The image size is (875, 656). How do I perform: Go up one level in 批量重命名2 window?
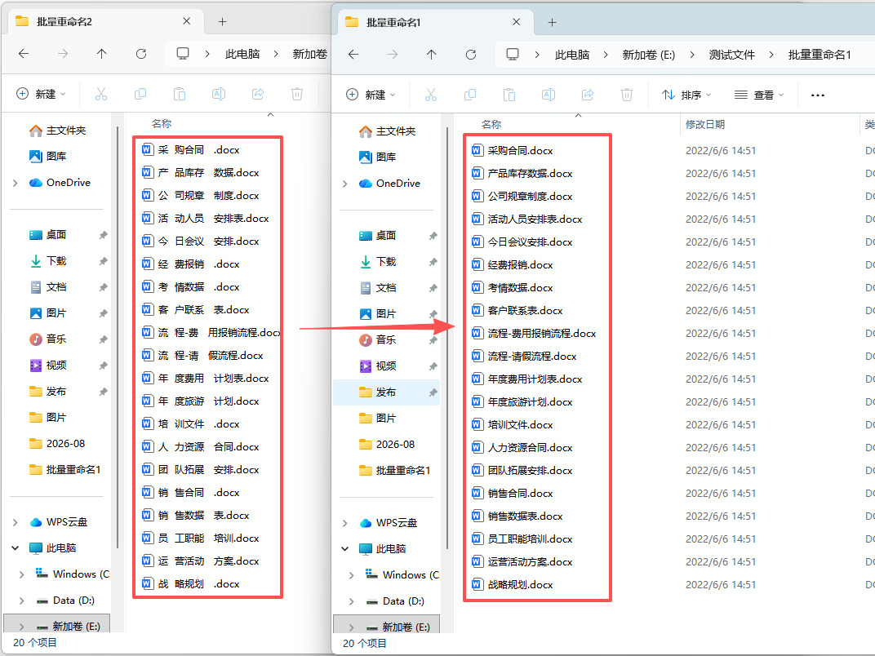[x=101, y=54]
